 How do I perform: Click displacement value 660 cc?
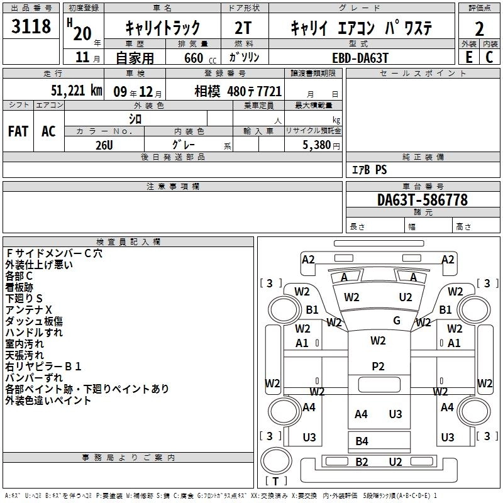(200, 58)
